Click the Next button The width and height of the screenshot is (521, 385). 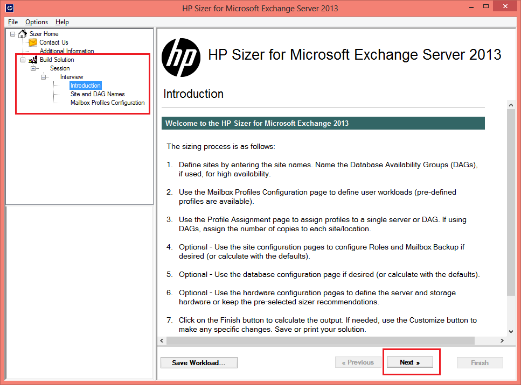pos(409,362)
